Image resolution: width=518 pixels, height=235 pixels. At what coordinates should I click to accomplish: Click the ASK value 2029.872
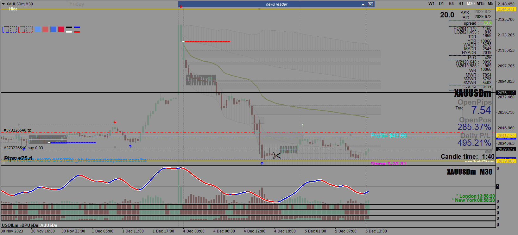click(483, 11)
